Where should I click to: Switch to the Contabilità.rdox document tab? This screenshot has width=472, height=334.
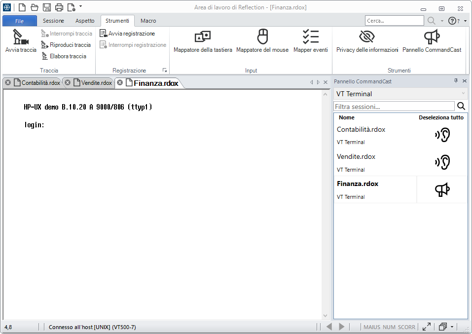[40, 83]
